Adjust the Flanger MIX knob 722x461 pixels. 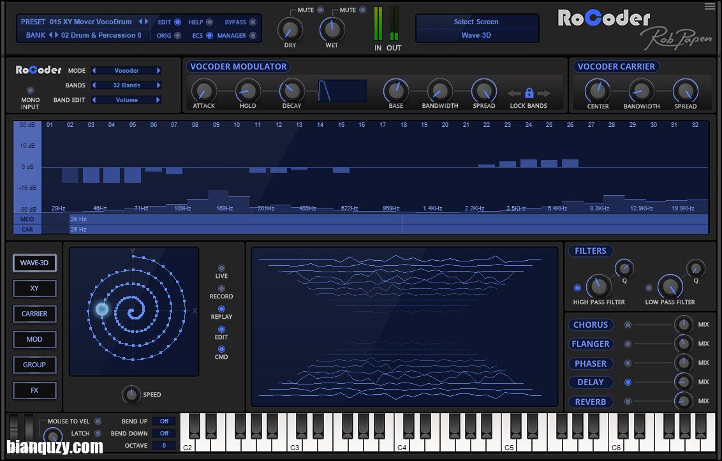coord(683,344)
